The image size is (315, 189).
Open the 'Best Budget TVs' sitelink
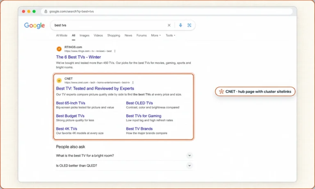[x=70, y=116]
